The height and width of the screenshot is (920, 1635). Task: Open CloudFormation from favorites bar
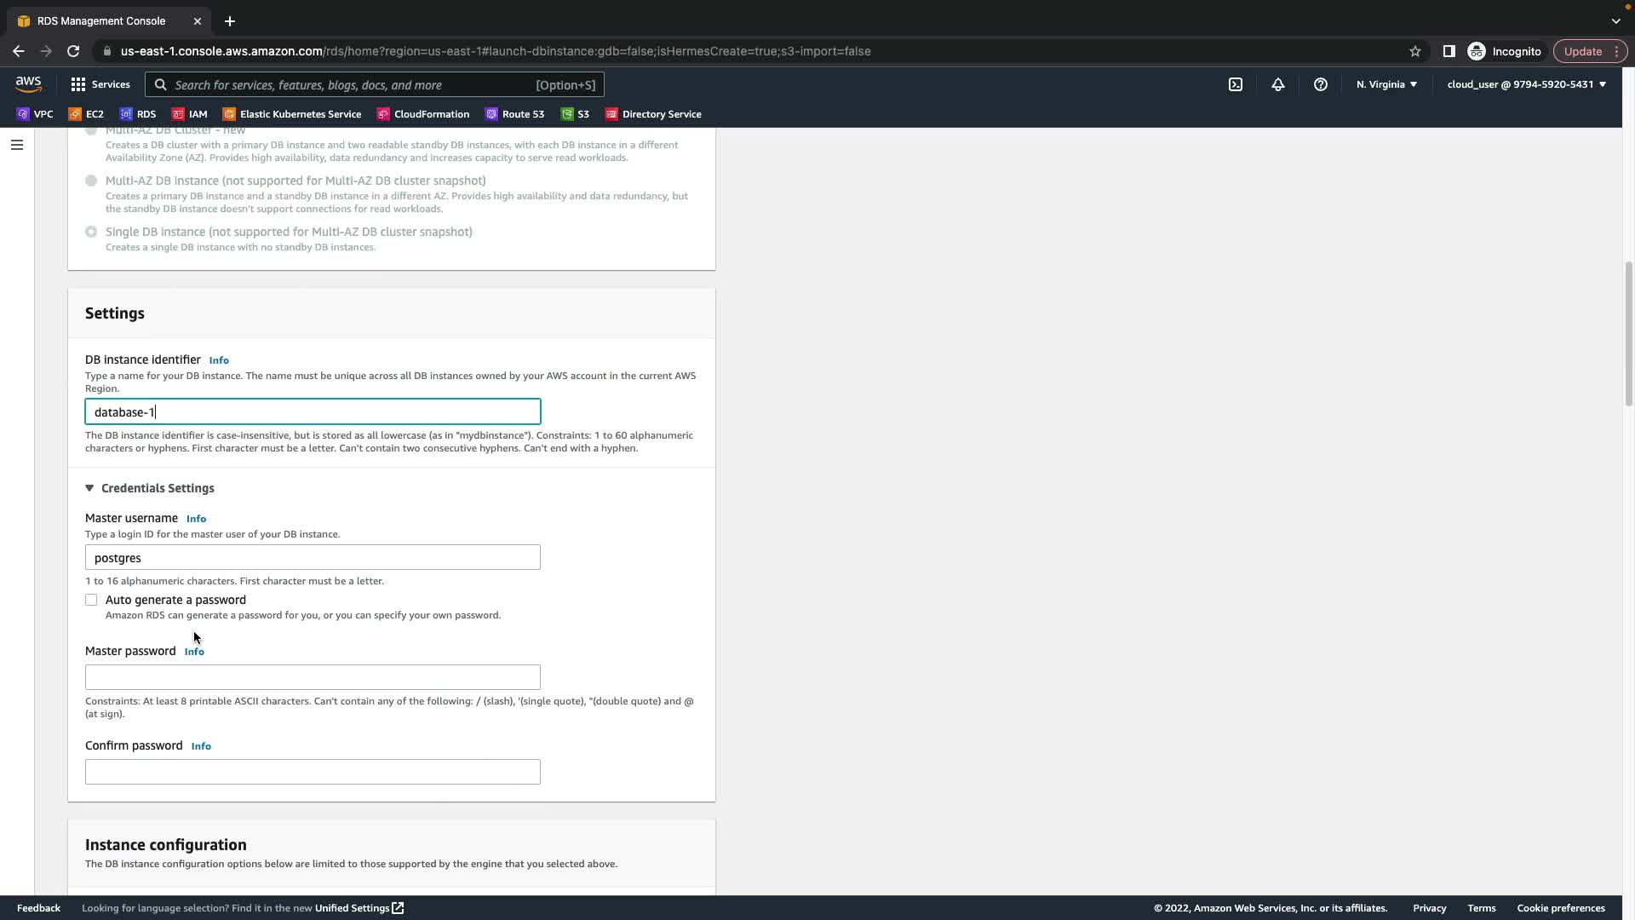coord(423,114)
